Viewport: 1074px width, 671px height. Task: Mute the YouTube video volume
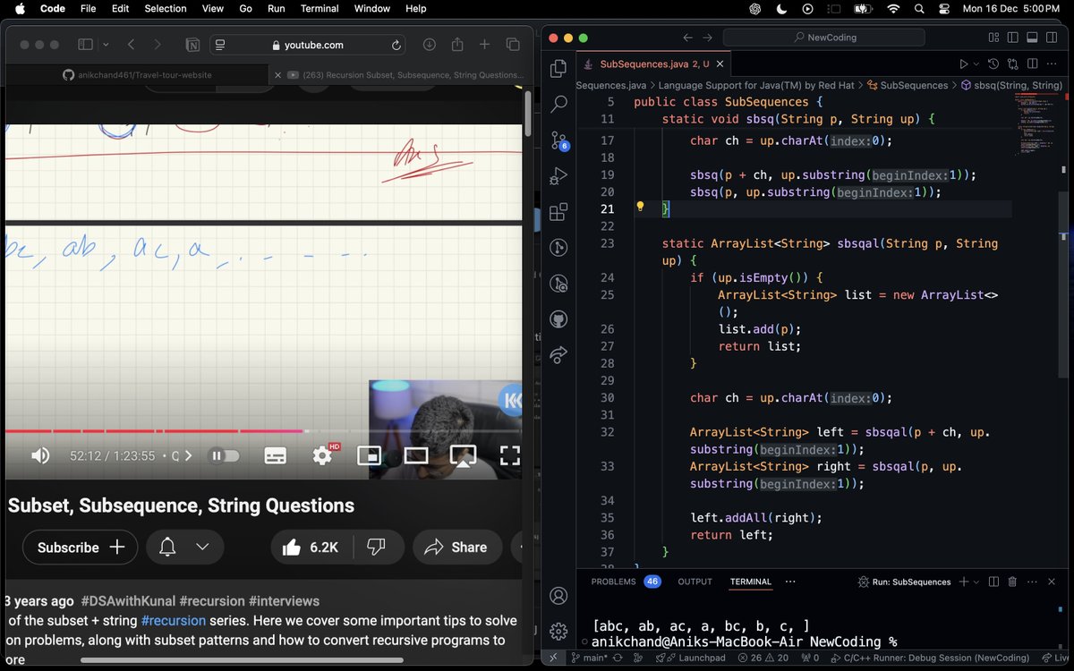40,455
